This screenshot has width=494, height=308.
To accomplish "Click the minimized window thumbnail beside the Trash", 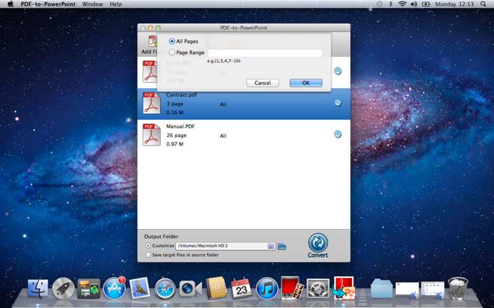I will pos(433,290).
